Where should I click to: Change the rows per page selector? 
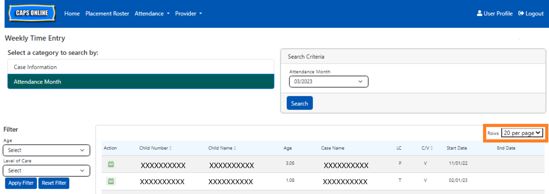(522, 133)
